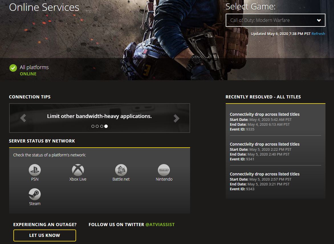Open Battle.net network status icon
The image size is (334, 244).
coord(121,170)
